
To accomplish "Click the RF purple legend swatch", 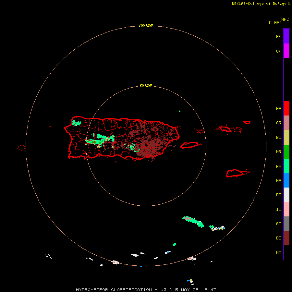I will (286, 36).
